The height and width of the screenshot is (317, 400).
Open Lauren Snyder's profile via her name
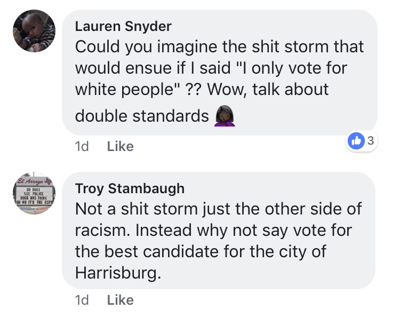123,26
